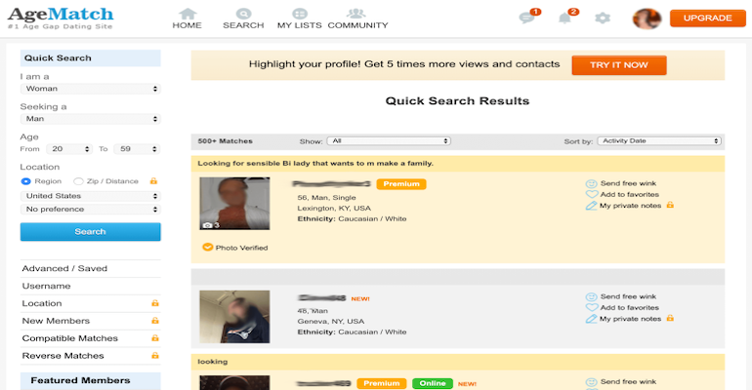Open the Geneva member's profile photo
This screenshot has height=390, width=752.
[234, 316]
